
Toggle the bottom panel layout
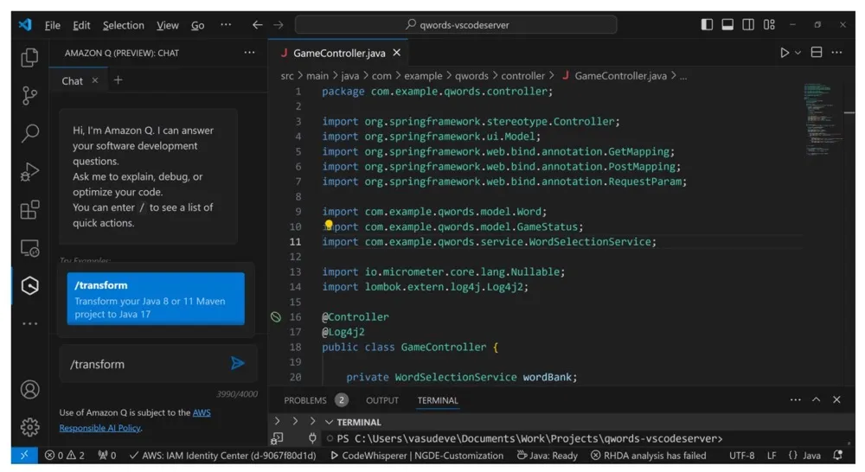(727, 25)
